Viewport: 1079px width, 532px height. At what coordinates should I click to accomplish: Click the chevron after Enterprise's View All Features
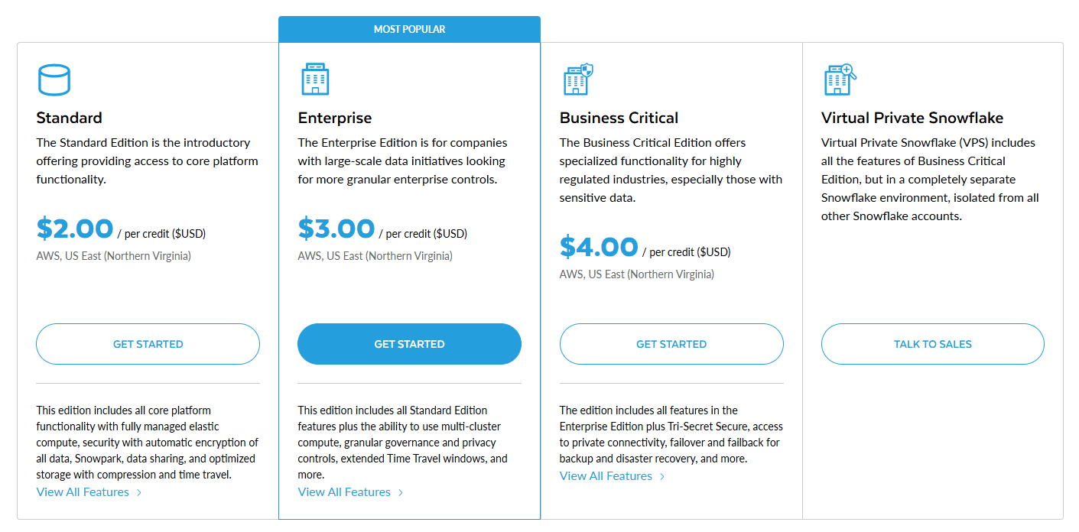click(401, 493)
